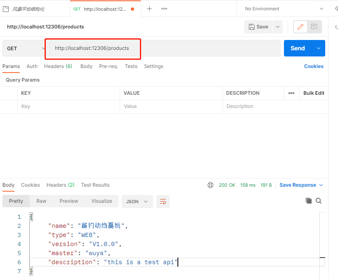Click the "version" key in response
Image resolution: width=338 pixels, height=279 pixels.
[x=65, y=244]
